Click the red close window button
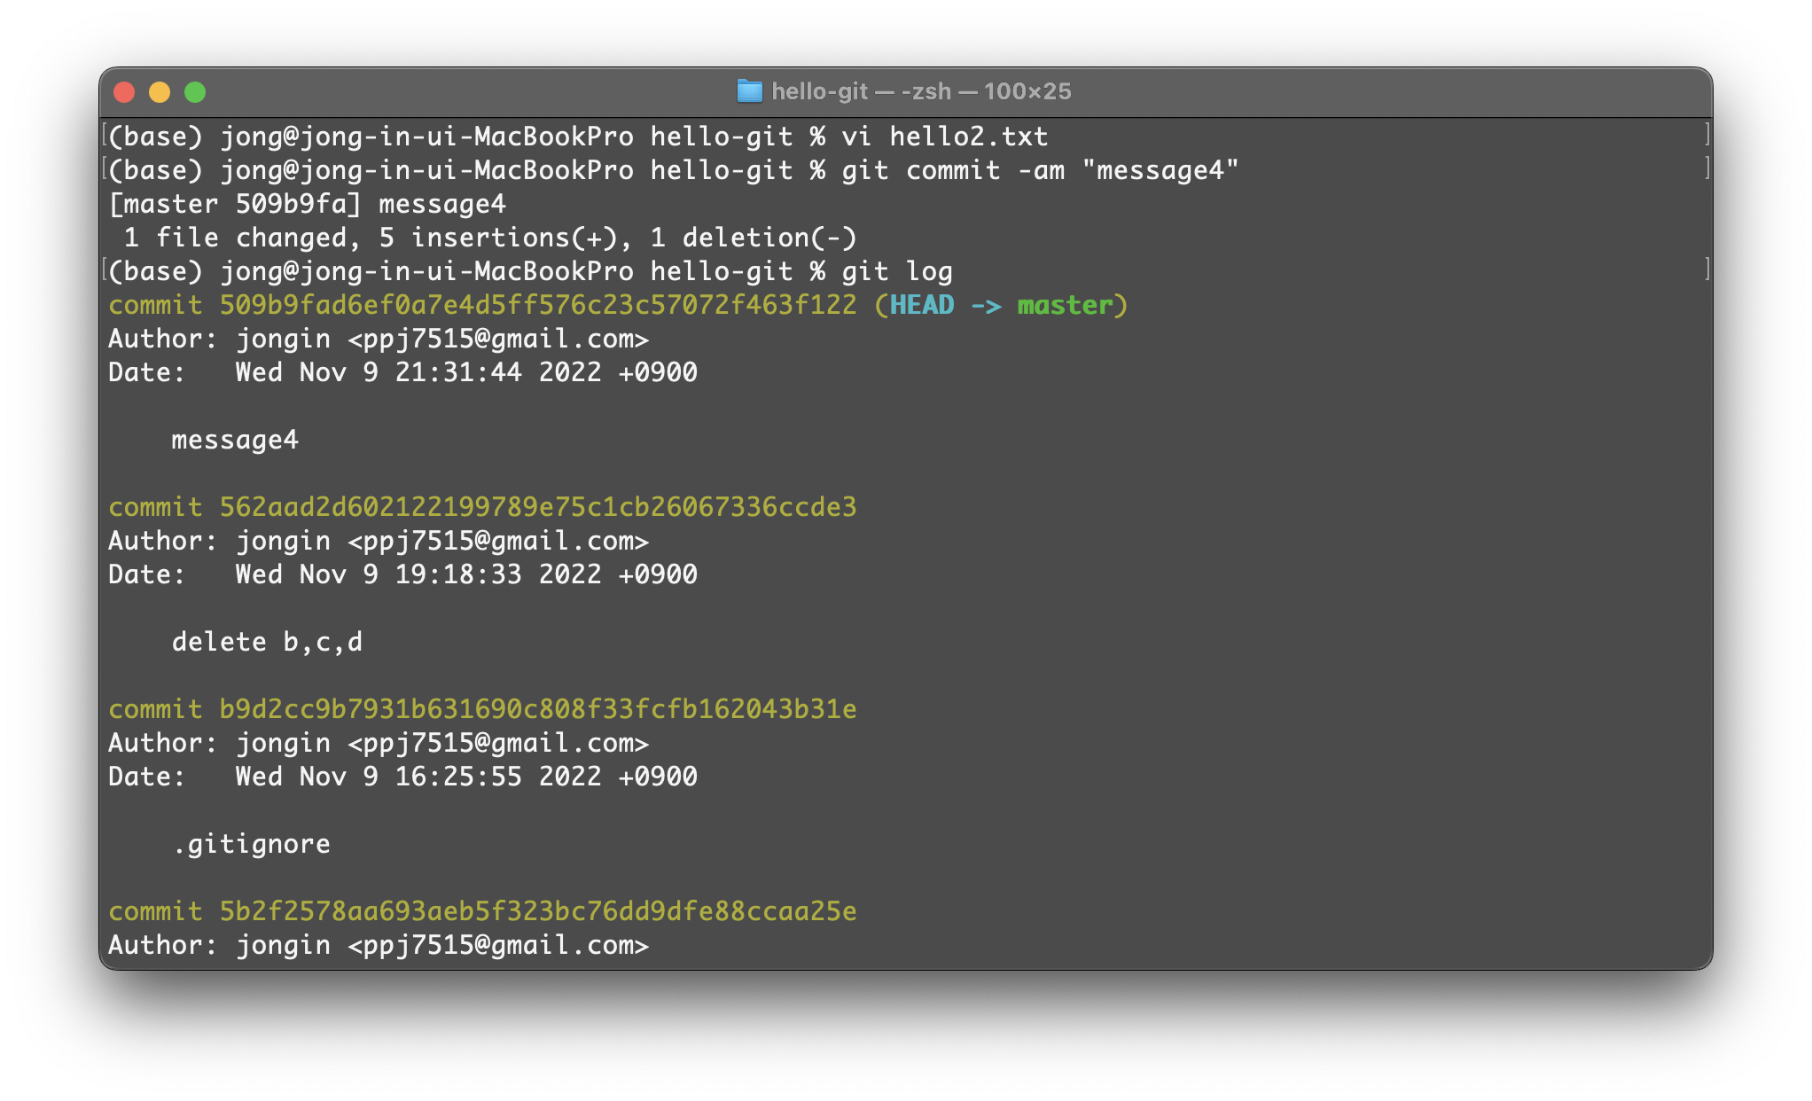Image resolution: width=1812 pixels, height=1101 pixels. point(125,92)
